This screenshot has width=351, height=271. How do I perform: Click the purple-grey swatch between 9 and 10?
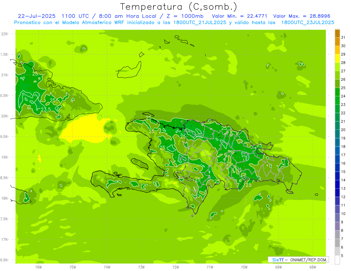coord(337,218)
